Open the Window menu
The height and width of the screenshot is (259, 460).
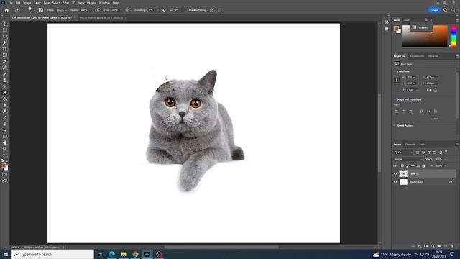pos(104,3)
